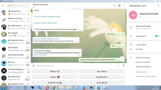The width and height of the screenshot is (161, 90).
Task: Open EOSex Announcements channel
Action: [15, 20]
